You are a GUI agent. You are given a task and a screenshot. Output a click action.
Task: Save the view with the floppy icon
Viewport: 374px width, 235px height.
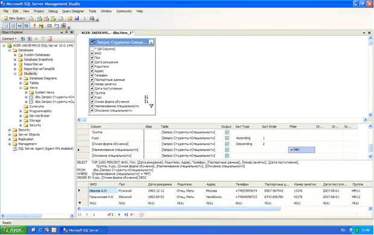point(77,18)
